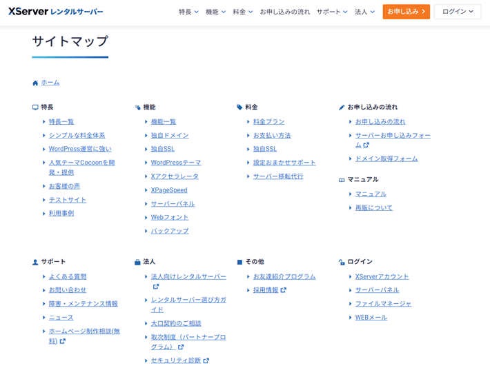Open 障害・メンテナンス情報 link
Screen dimensions: 490x368
pyautogui.click(x=83, y=304)
